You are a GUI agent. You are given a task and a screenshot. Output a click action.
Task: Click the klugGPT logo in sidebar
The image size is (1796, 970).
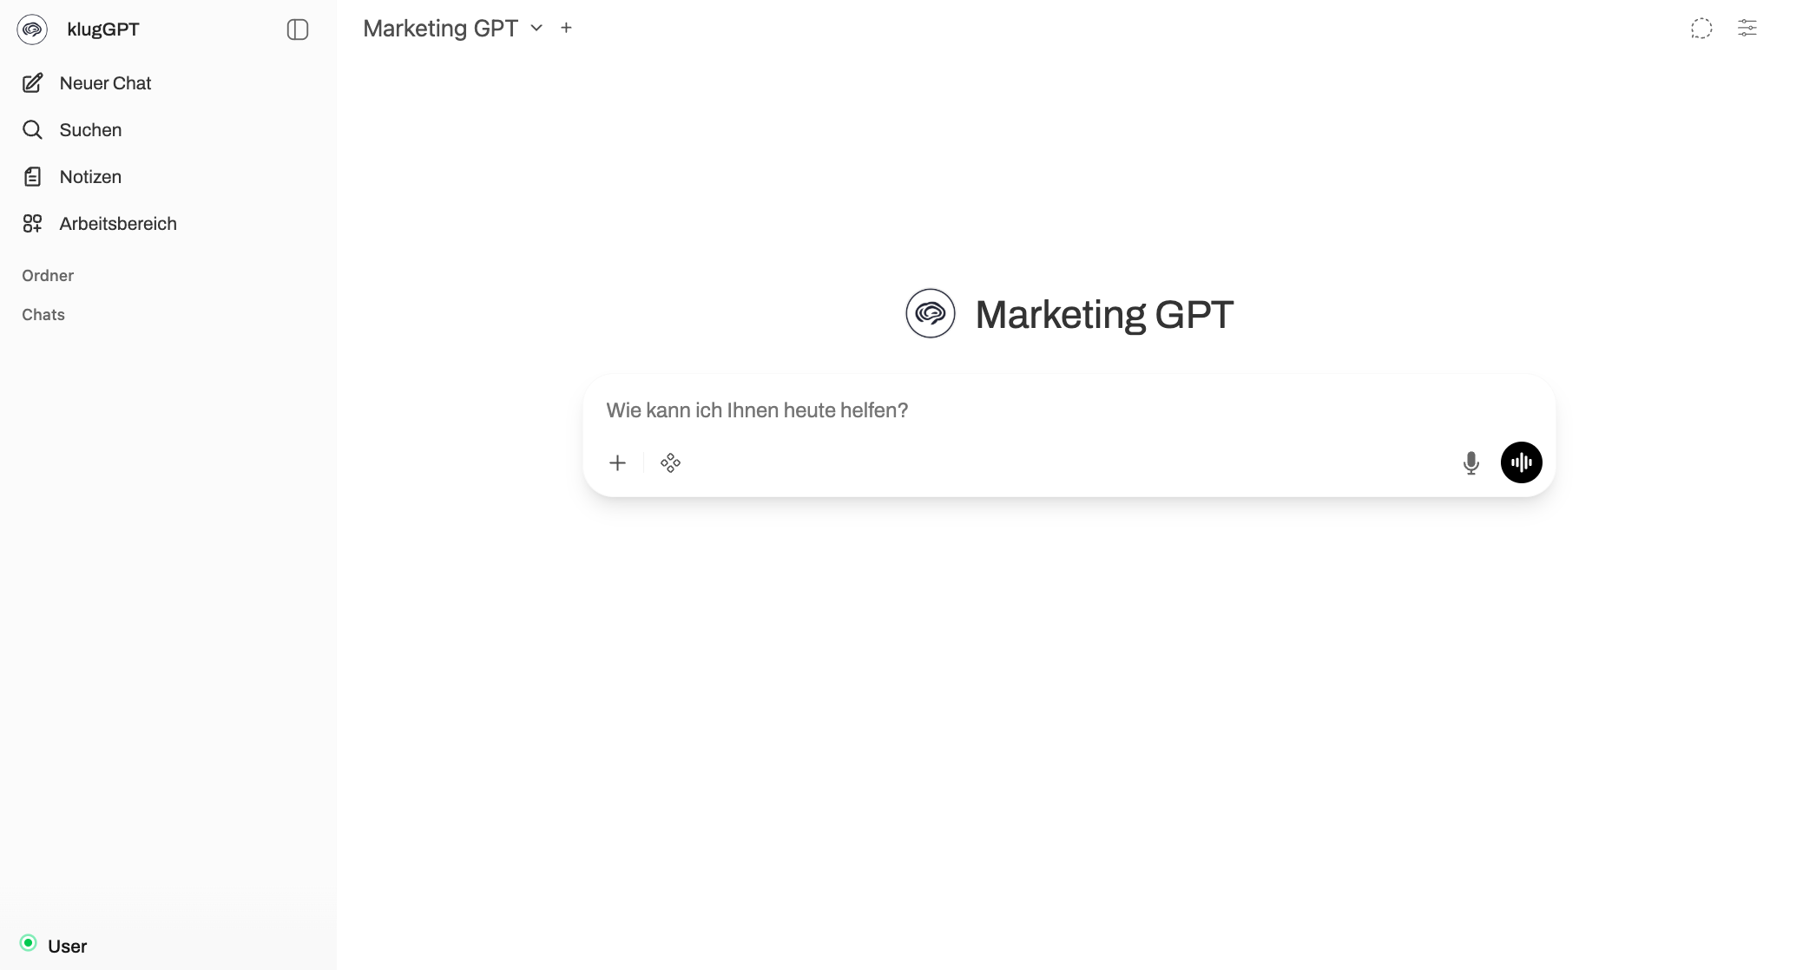coord(32,29)
